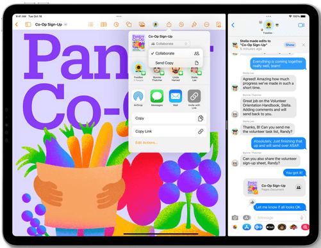Screen dimensions: 321x248
Task: Tap the Share icon in Pages toolbar
Action: coord(169,24)
